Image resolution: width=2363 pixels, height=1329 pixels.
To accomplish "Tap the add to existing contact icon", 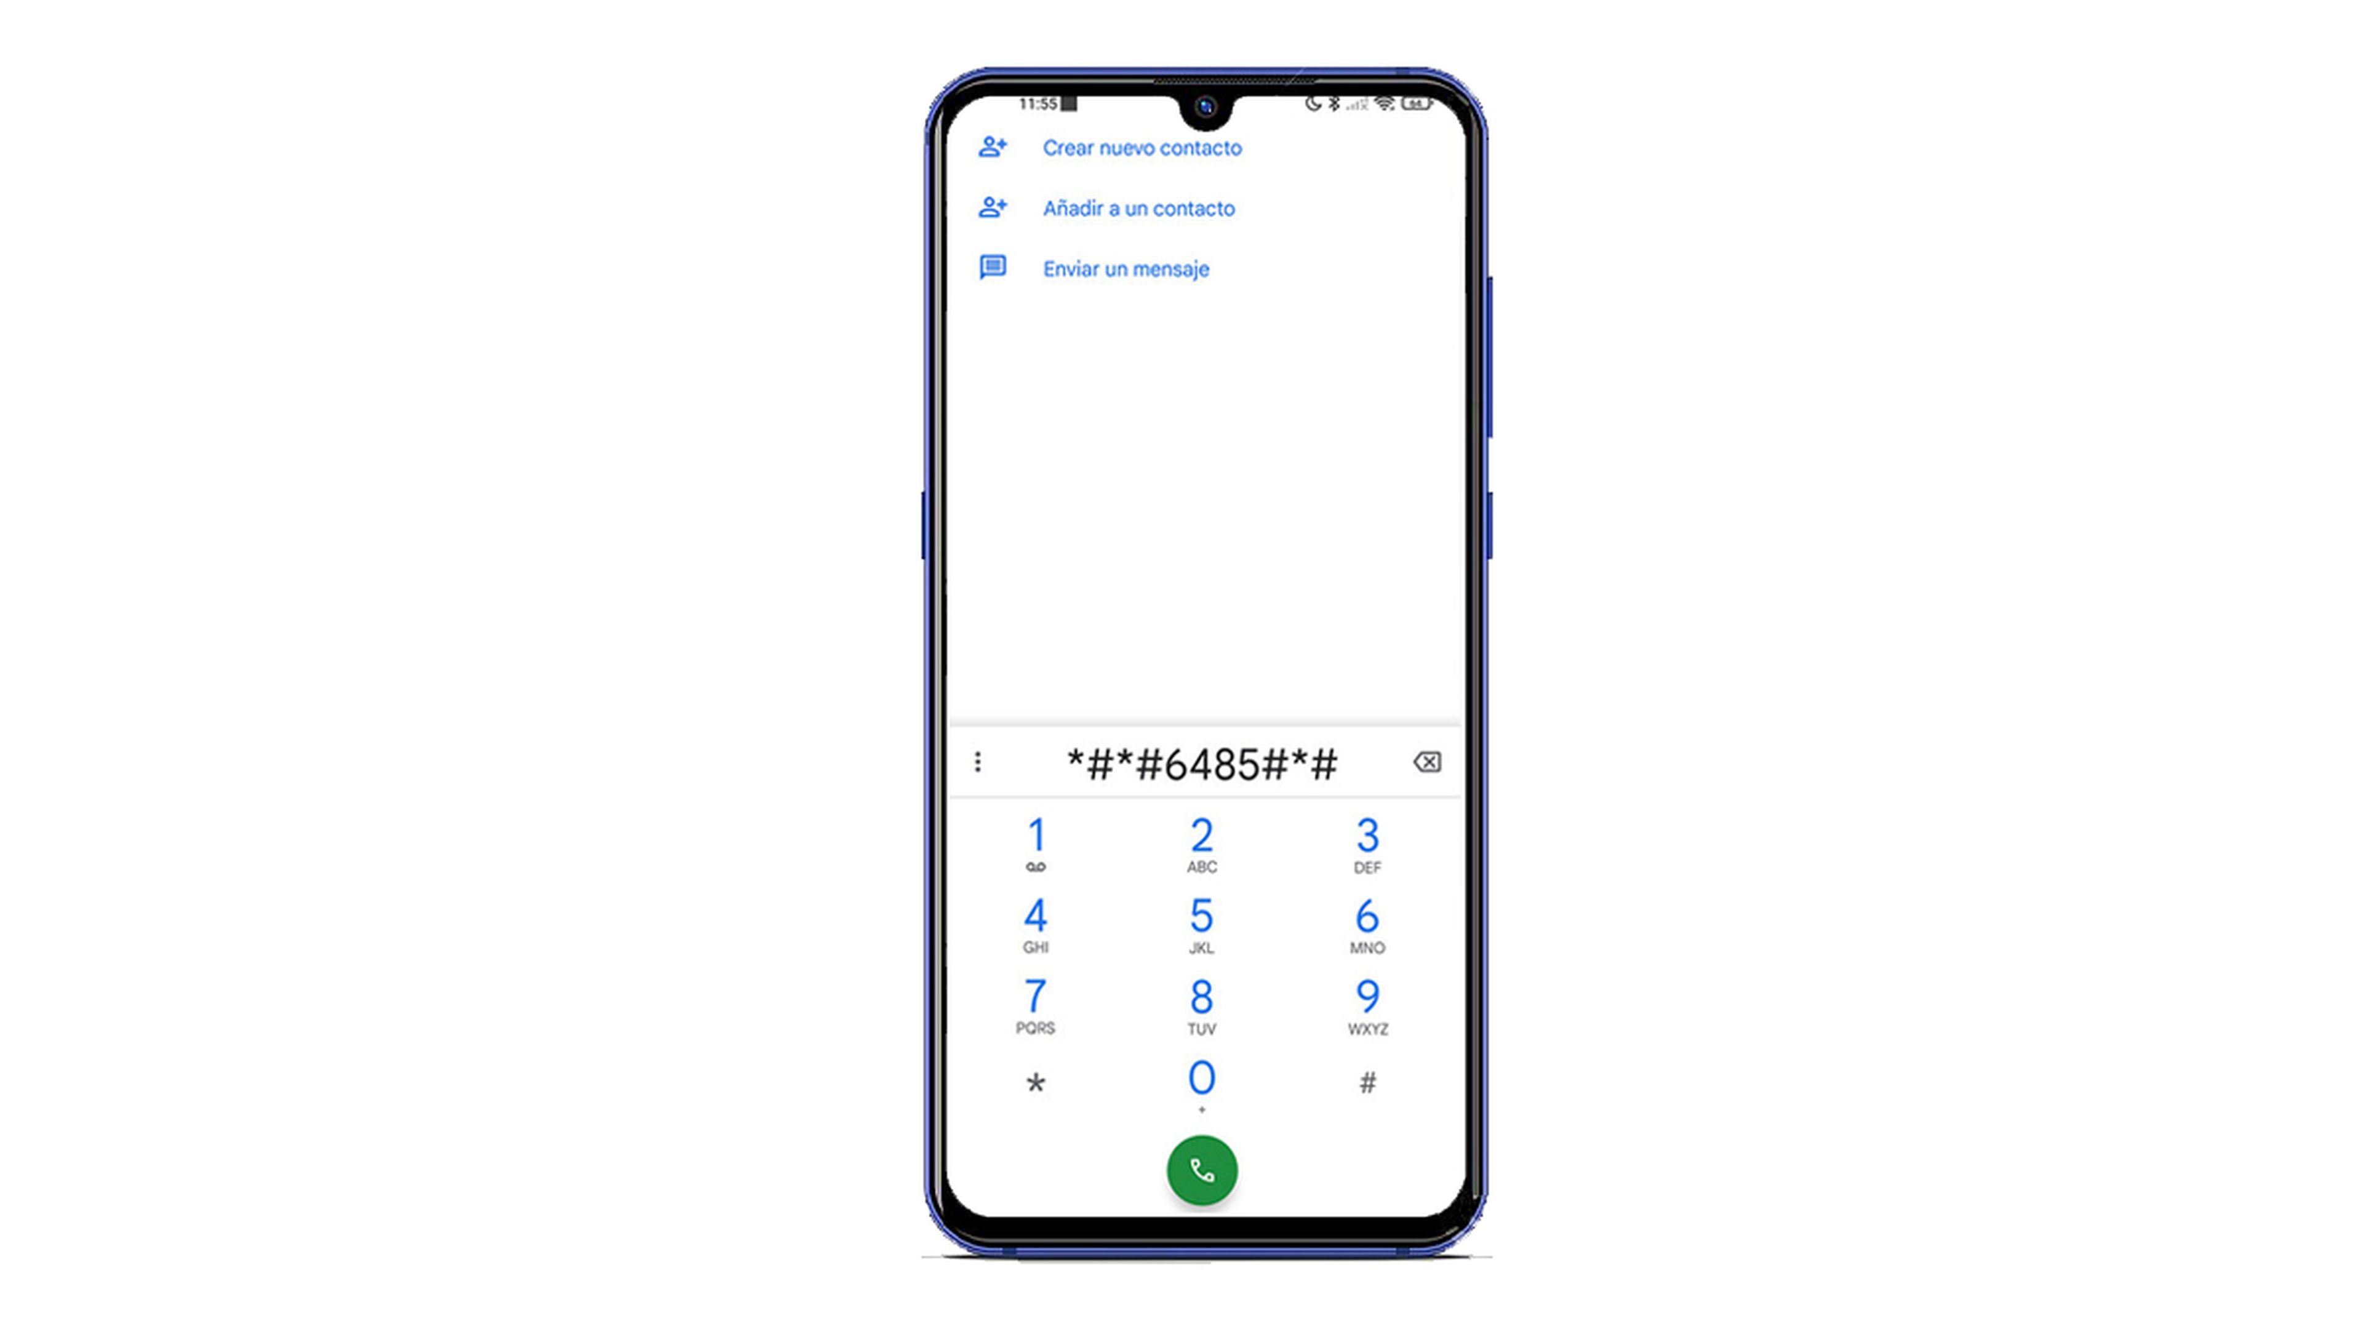I will coord(990,208).
